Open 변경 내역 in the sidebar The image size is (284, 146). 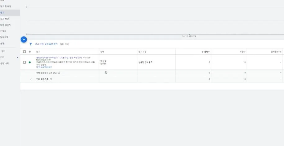coord(4,63)
